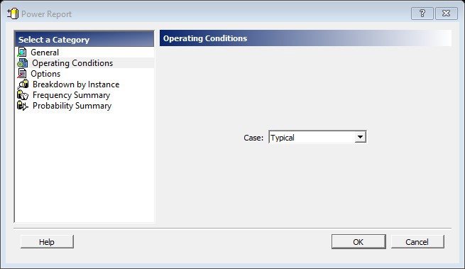Open the Case dropdown arrow
465x269 pixels.
(x=360, y=137)
